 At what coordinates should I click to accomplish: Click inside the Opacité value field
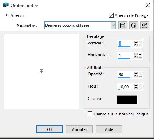pos(125,74)
